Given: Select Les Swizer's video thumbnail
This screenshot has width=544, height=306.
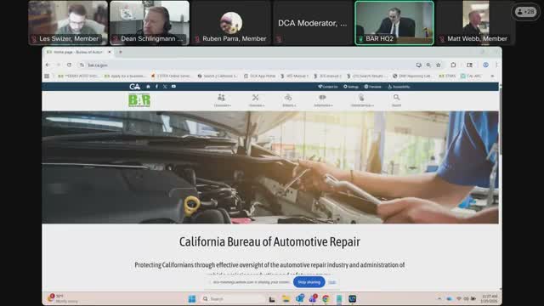Looking at the screenshot, I should pyautogui.click(x=68, y=23).
